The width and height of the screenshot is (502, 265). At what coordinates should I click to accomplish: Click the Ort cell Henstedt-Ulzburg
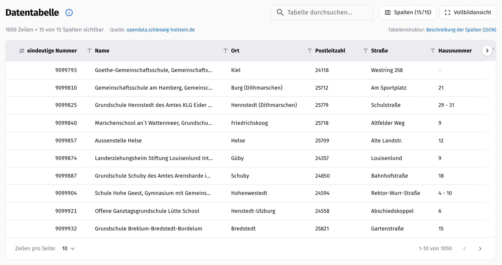click(253, 211)
